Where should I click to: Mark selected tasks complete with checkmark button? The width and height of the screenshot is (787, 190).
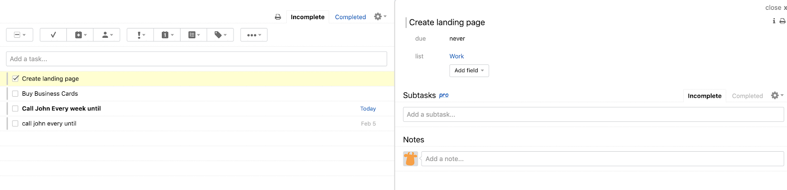click(53, 35)
